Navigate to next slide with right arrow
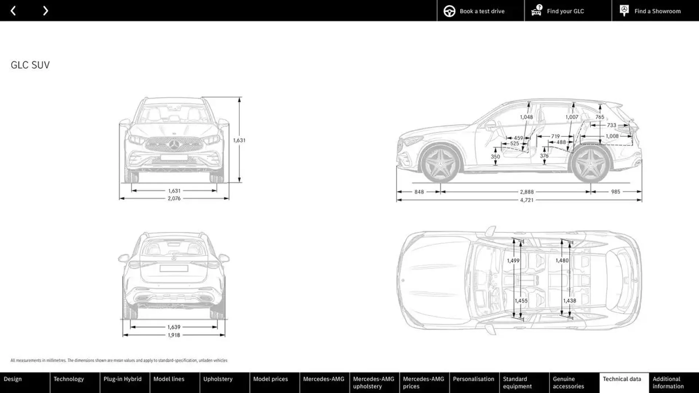Screen dimensions: 699x393 pyautogui.click(x=46, y=11)
